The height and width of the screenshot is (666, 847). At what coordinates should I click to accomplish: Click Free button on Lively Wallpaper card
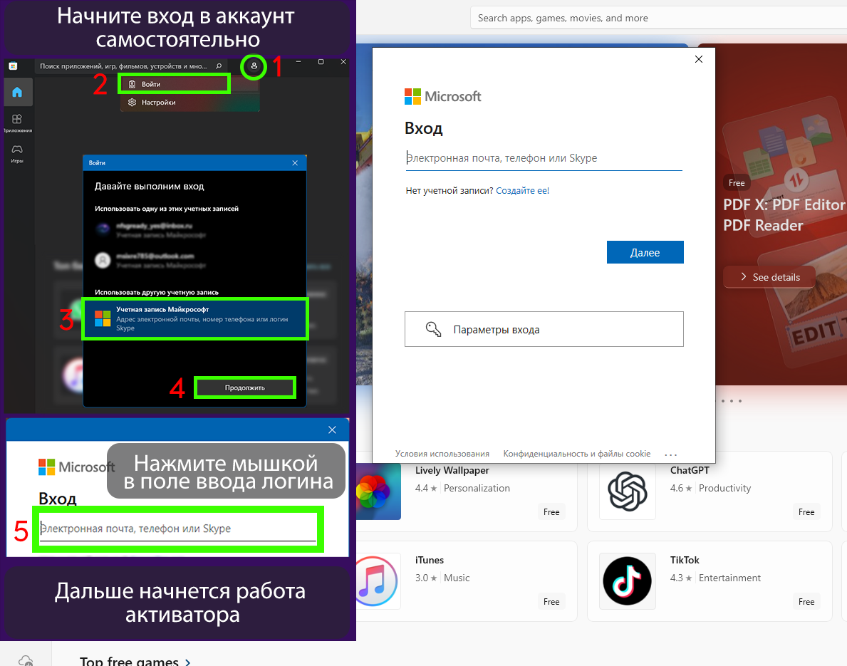tap(551, 512)
